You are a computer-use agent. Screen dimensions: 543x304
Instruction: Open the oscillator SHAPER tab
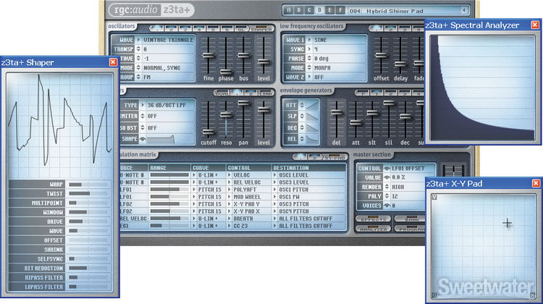point(261,29)
